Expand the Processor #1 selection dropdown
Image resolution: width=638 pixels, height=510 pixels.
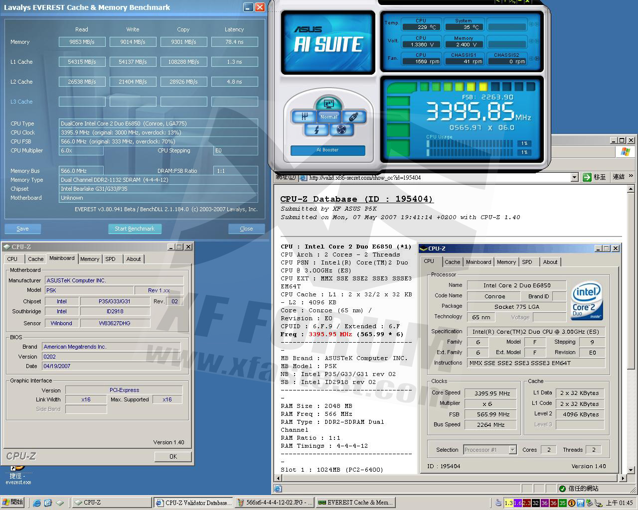[512, 450]
